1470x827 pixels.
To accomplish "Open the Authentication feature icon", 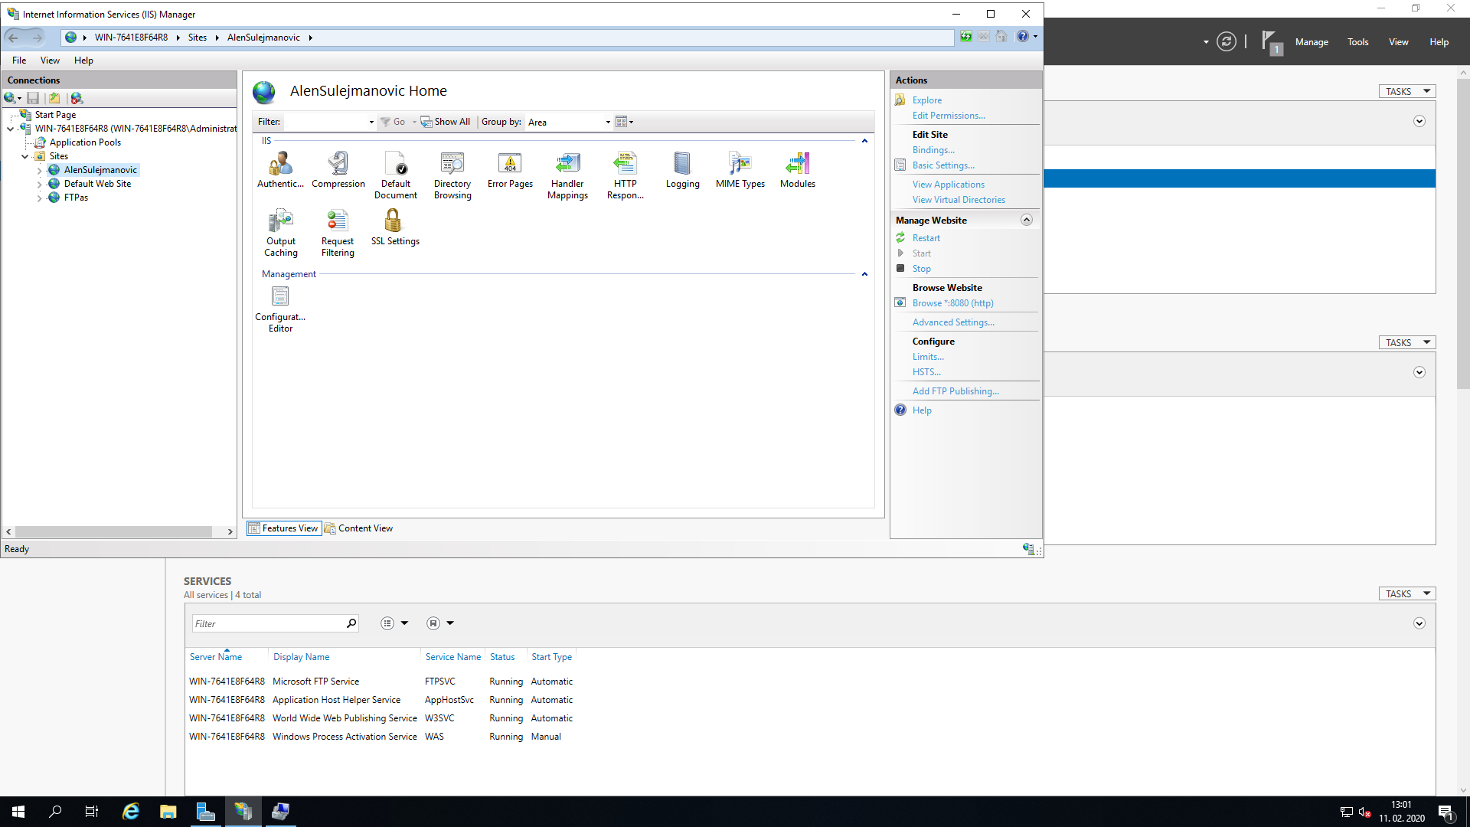I will click(280, 169).
